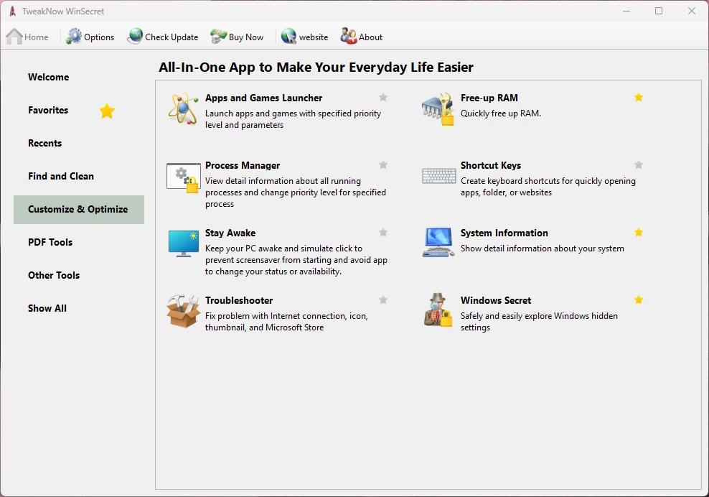
Task: Open the Apps and Games Launcher atom icon
Action: click(183, 108)
